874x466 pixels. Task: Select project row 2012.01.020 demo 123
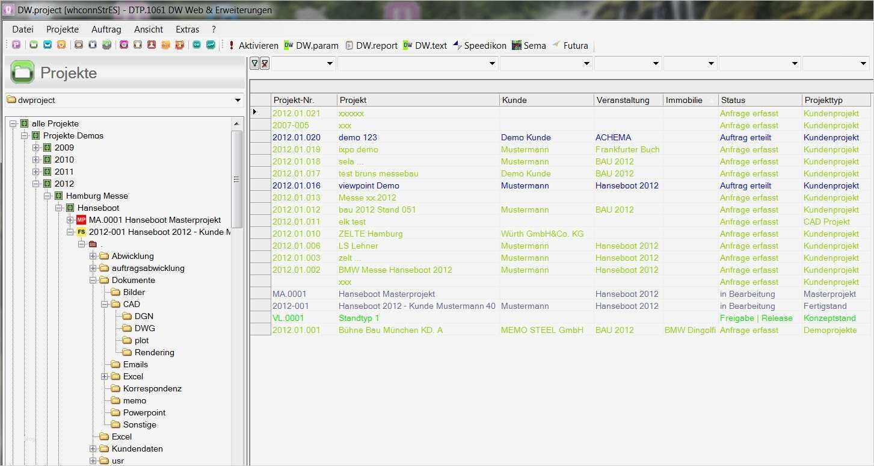coord(560,137)
